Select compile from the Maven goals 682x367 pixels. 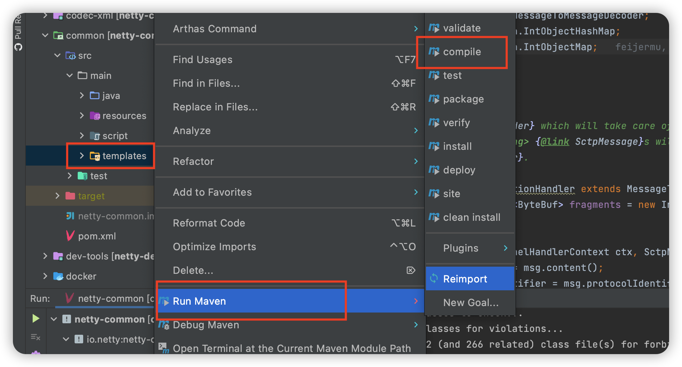tap(462, 52)
